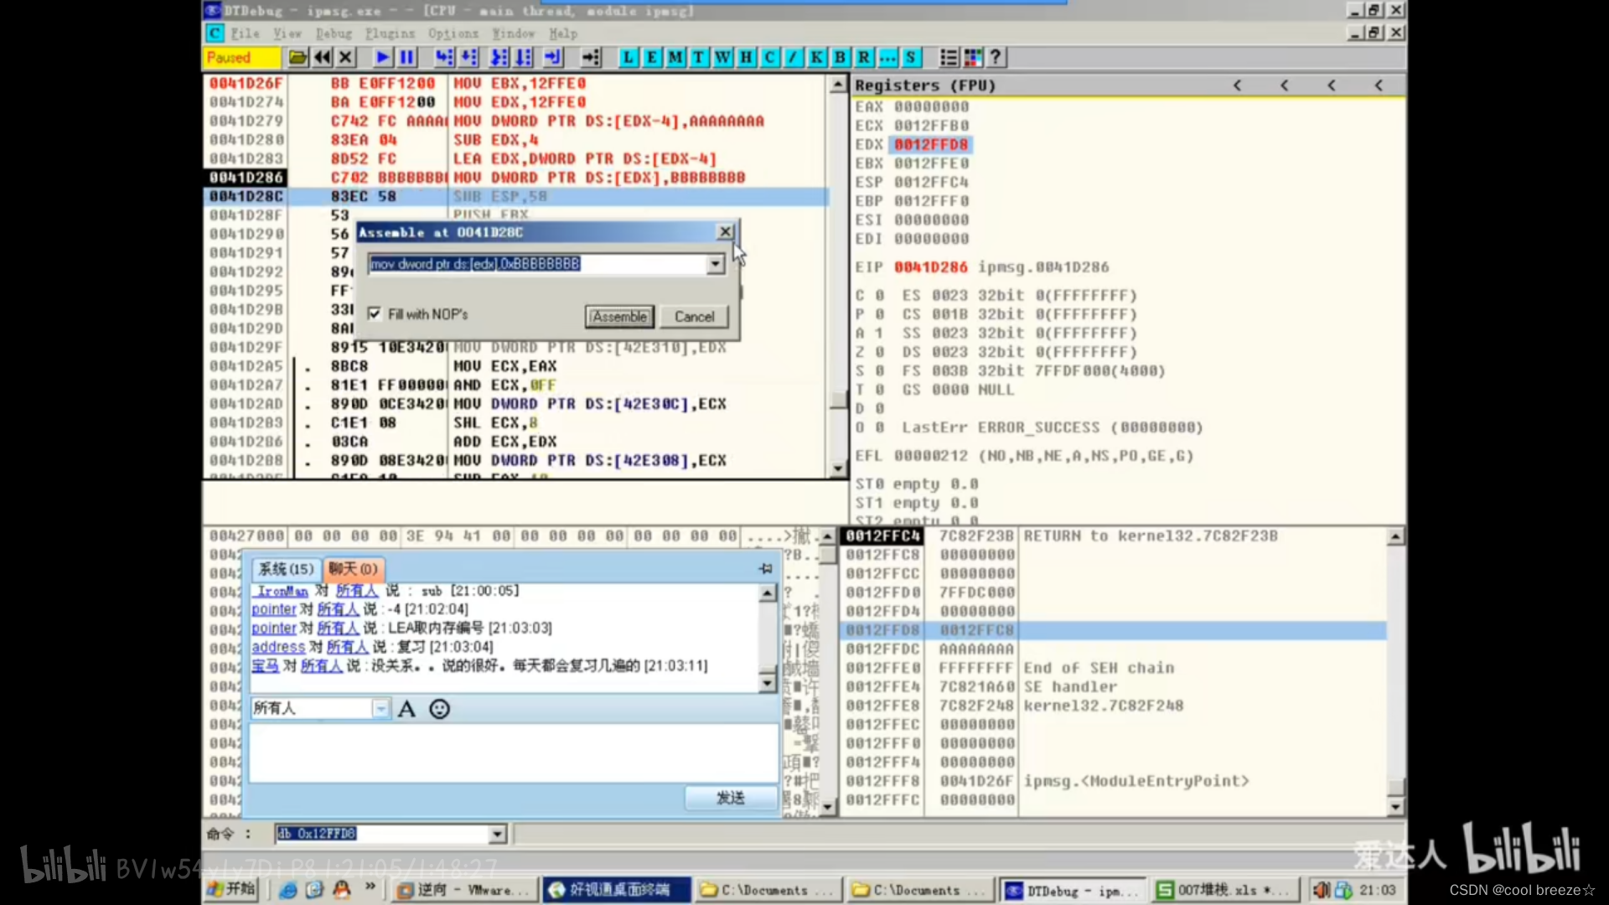Edit the assembly instruction input field

(537, 264)
